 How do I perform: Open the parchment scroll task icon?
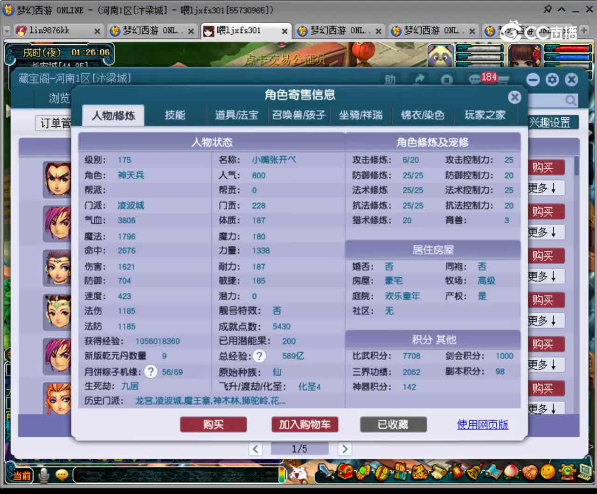[438, 472]
